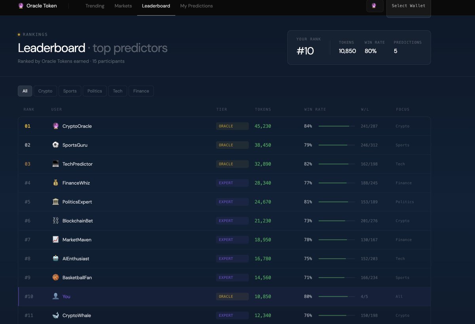The height and width of the screenshot is (324, 475).
Task: Click TechPredictor's laptop avatar
Action: coord(55,164)
